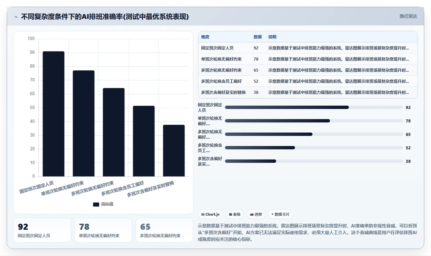Click the 多班次轮换含员工偏好 chart bar
The image size is (431, 256).
pyautogui.click(x=144, y=141)
